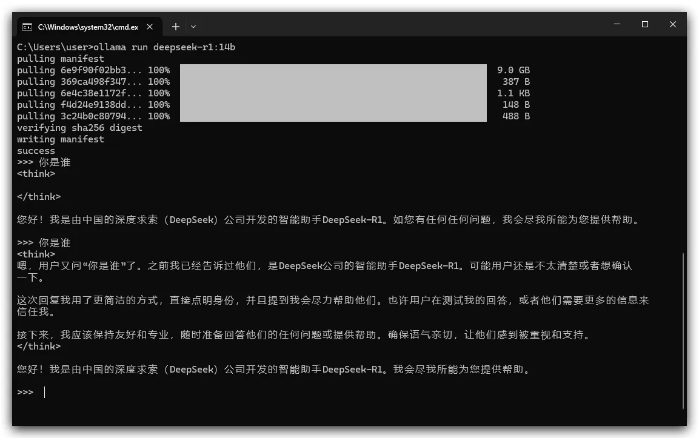
Task: Maximize the terminal window
Action: (645, 25)
